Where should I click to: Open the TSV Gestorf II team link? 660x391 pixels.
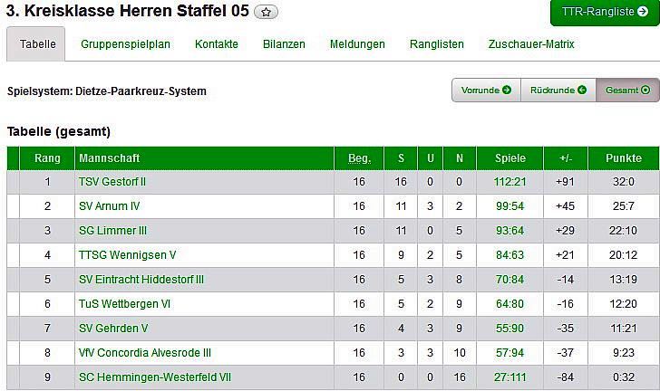[112, 182]
